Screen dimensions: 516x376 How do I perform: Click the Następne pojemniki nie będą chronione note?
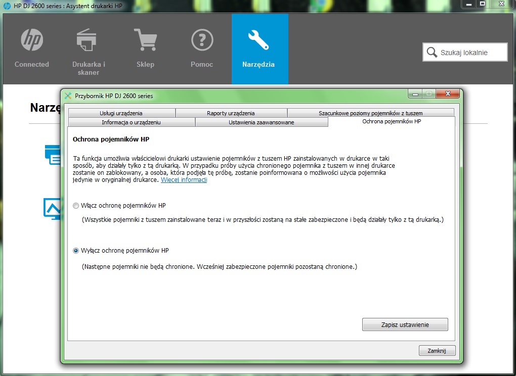(x=219, y=266)
